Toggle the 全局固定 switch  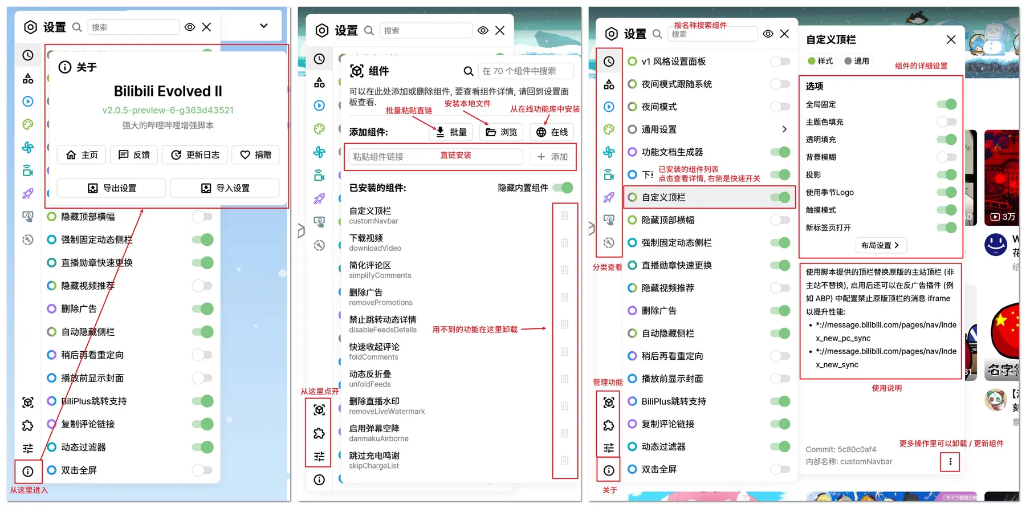[x=946, y=104]
